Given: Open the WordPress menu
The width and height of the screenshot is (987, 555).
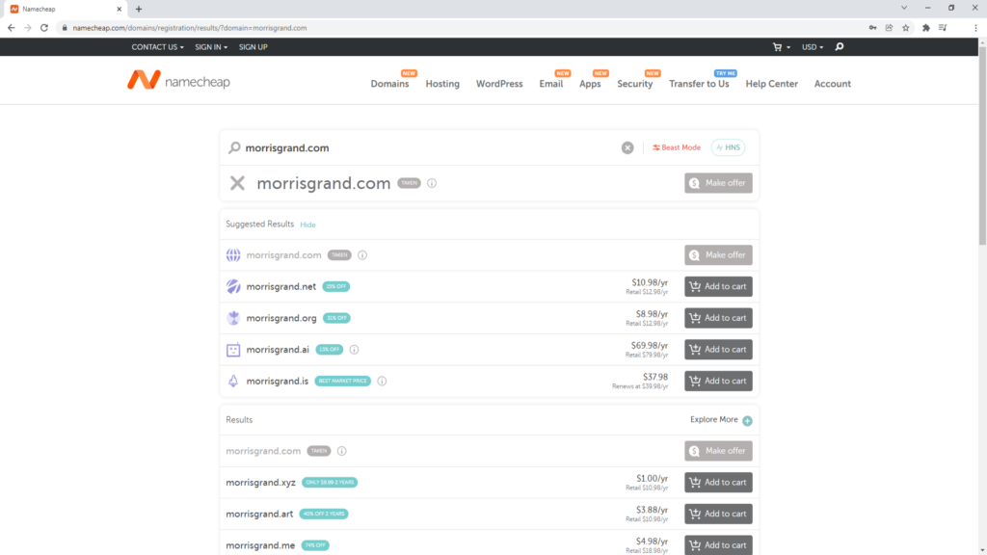Looking at the screenshot, I should (x=499, y=84).
